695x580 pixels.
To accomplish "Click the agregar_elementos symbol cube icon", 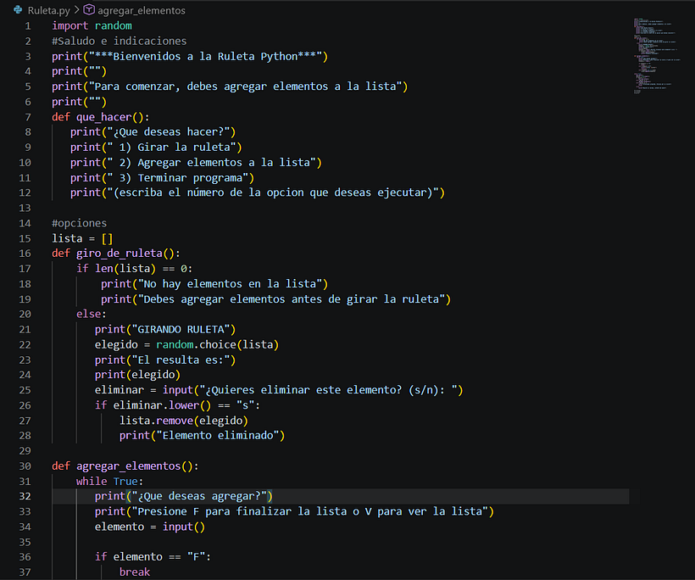I will [89, 10].
